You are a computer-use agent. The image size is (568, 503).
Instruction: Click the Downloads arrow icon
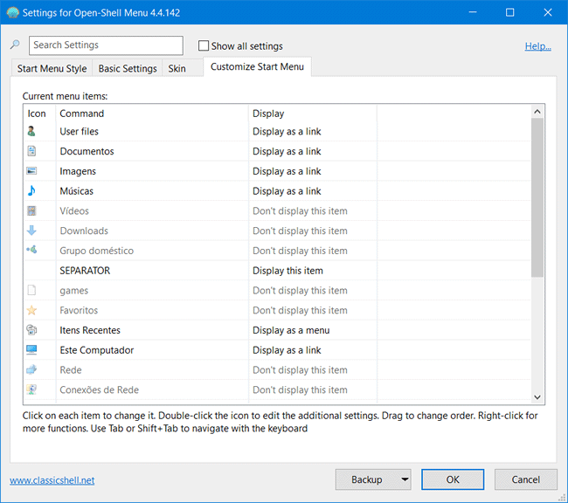click(x=31, y=231)
